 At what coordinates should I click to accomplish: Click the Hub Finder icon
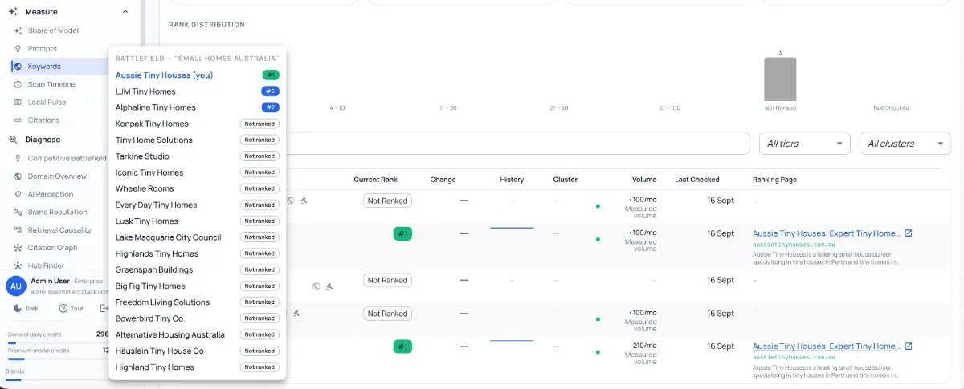(18, 265)
